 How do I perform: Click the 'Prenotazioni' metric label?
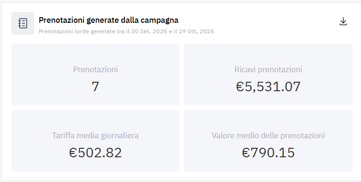click(x=95, y=69)
